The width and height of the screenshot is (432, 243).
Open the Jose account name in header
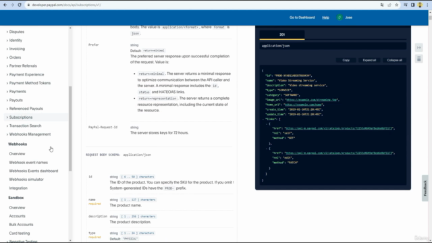click(348, 18)
